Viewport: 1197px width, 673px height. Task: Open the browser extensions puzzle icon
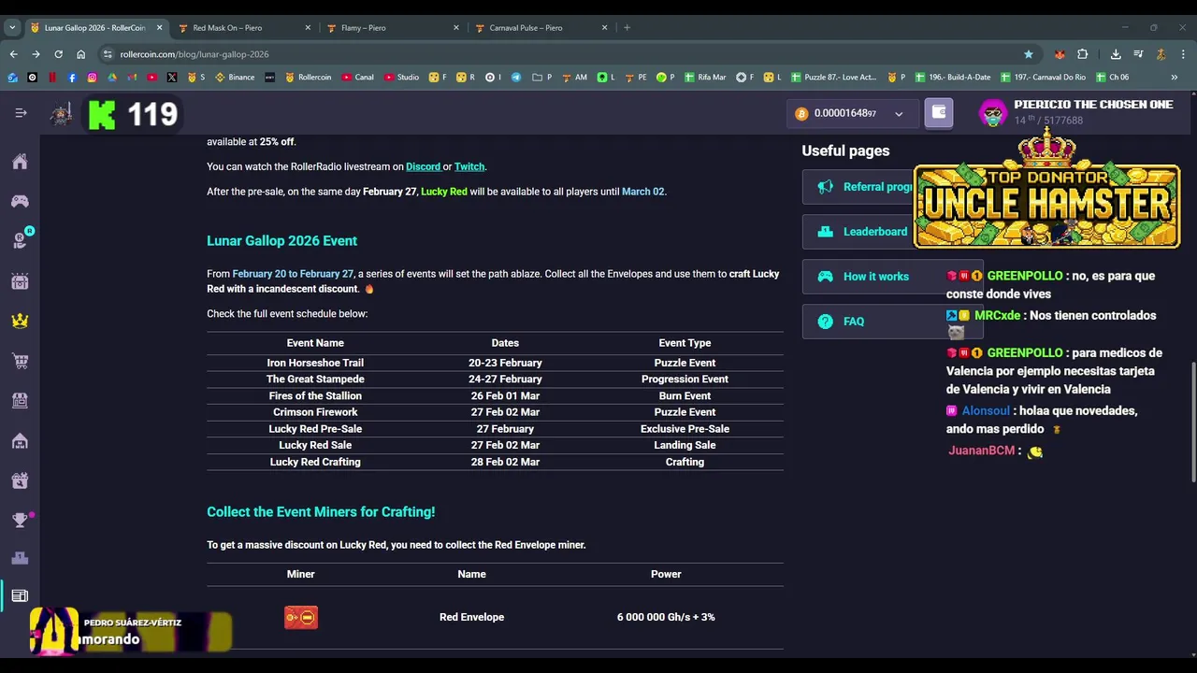click(x=1083, y=54)
